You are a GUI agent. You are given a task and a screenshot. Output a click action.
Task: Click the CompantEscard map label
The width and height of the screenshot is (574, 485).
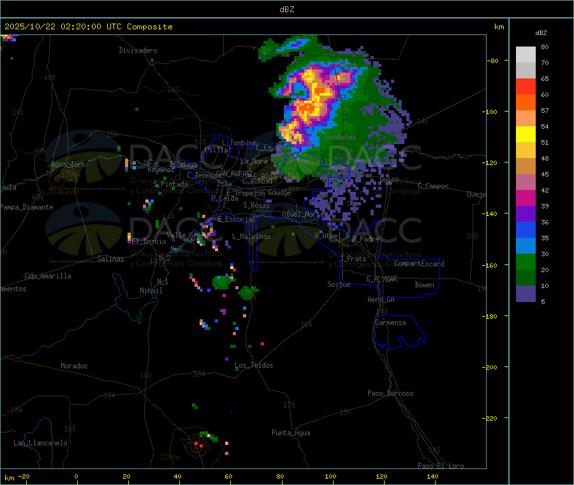420,264
